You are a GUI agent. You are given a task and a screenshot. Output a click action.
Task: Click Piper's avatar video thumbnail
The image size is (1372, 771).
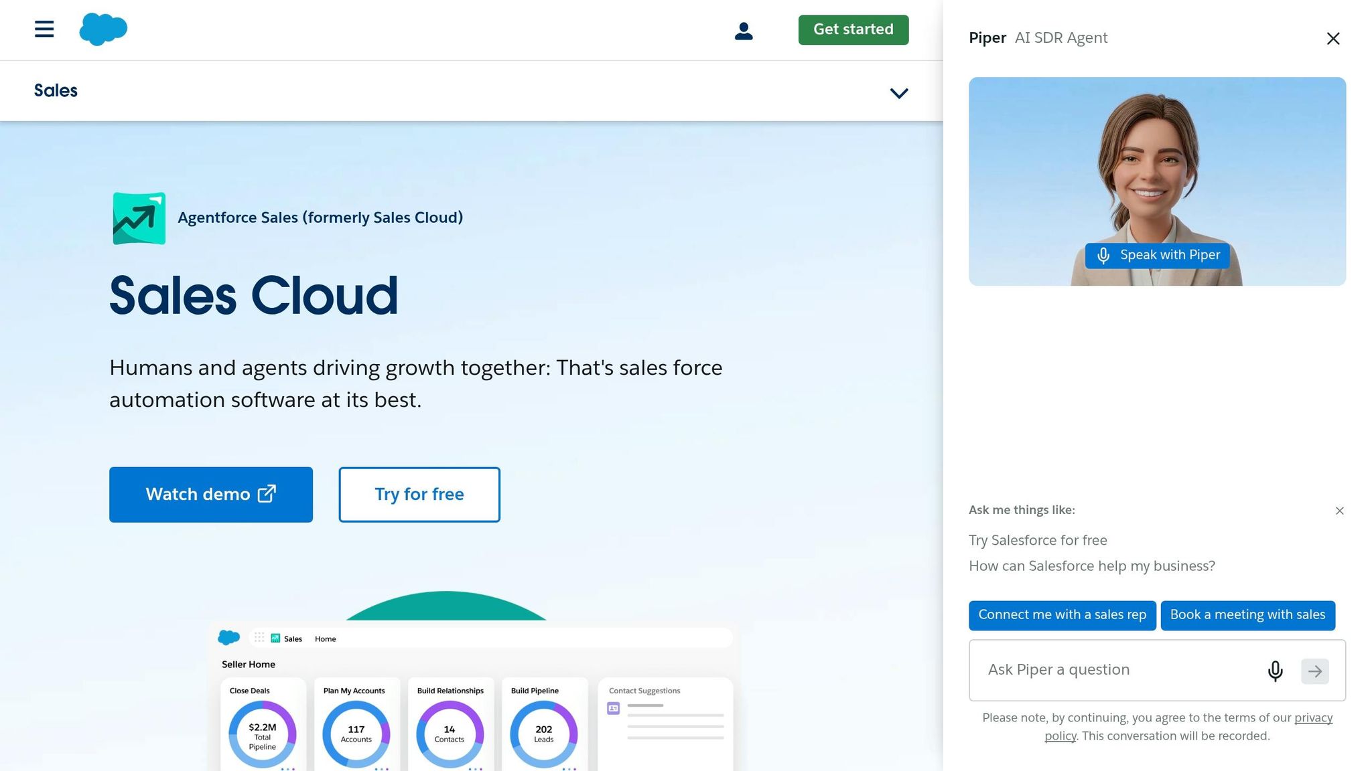(1157, 181)
